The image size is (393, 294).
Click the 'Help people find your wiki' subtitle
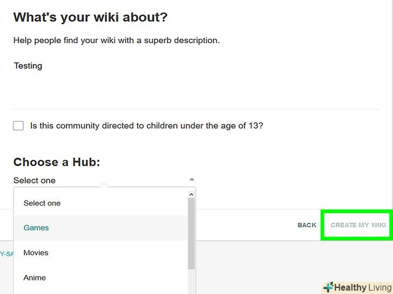[x=116, y=40]
